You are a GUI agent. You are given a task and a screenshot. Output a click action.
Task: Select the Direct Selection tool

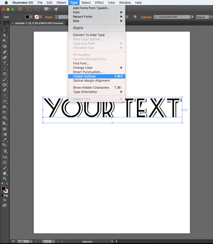pos(5,35)
